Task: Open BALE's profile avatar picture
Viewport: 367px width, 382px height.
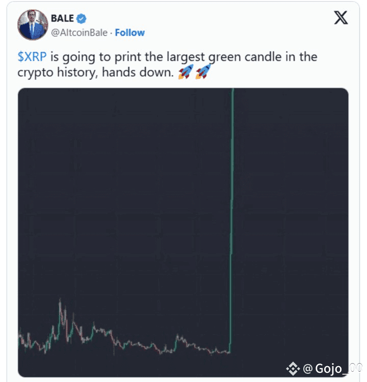Action: click(33, 25)
